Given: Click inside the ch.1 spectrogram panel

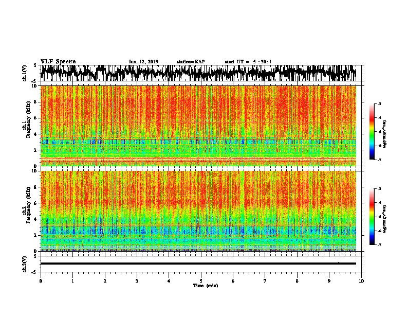Looking at the screenshot, I should coord(198,126).
